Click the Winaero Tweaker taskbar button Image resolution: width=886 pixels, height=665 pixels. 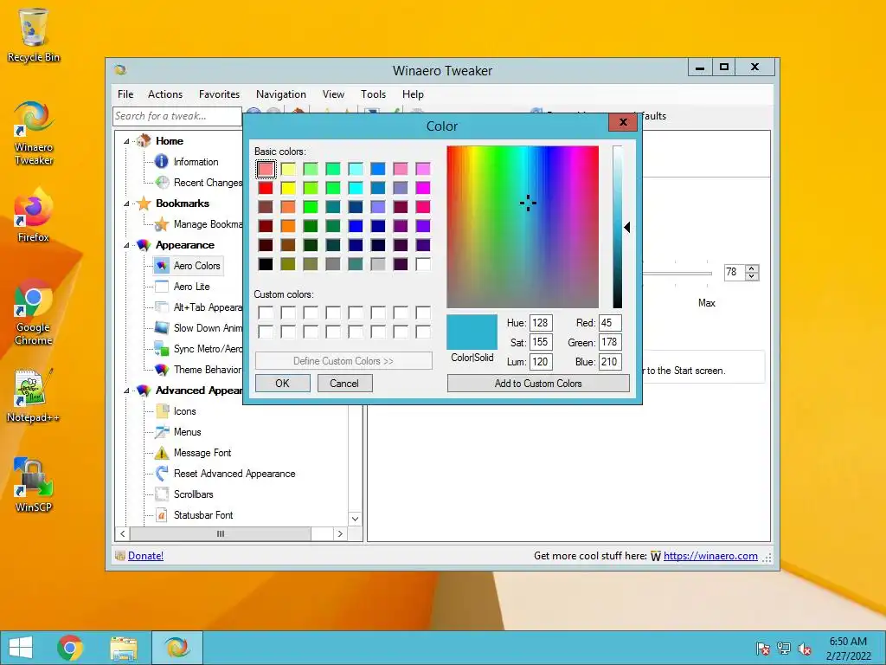click(x=177, y=648)
